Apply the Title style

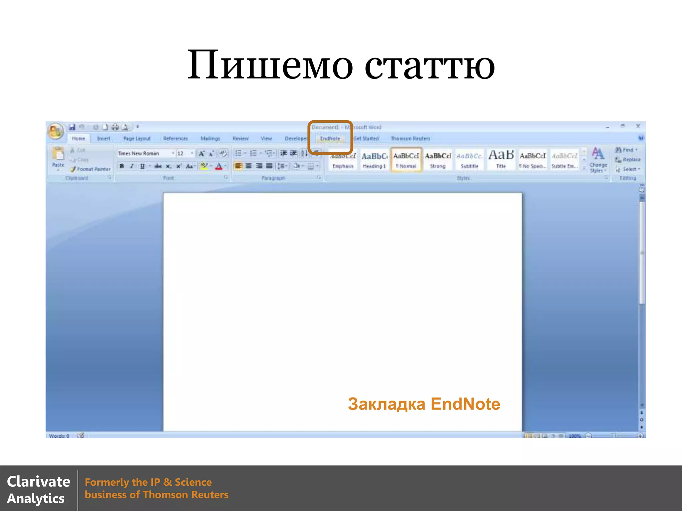pyautogui.click(x=501, y=160)
